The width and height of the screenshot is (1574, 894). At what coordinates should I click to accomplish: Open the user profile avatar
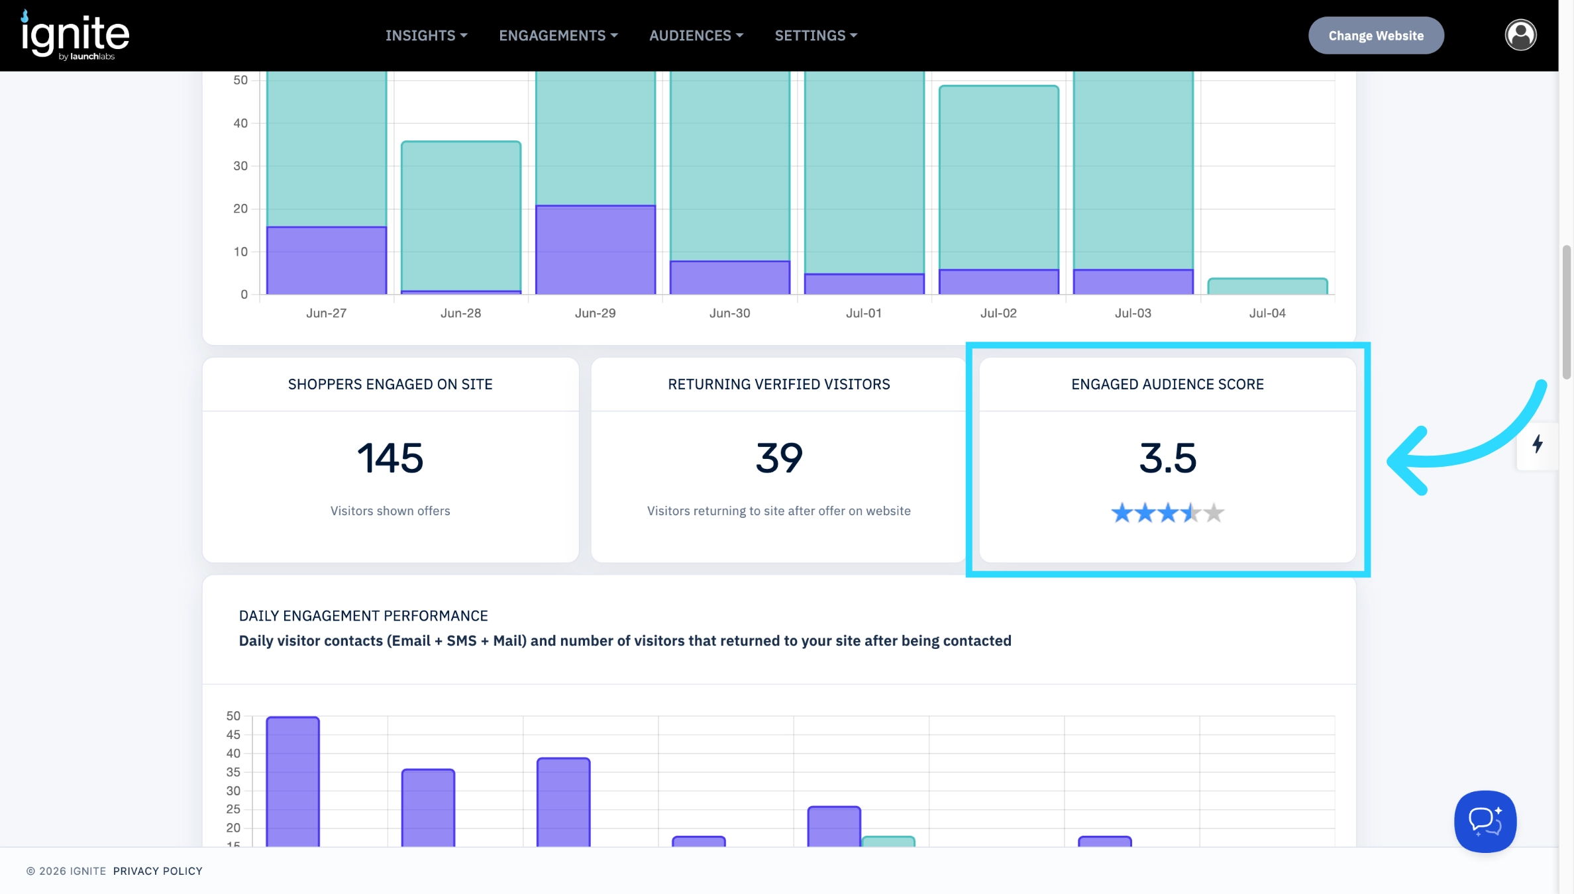coord(1520,35)
